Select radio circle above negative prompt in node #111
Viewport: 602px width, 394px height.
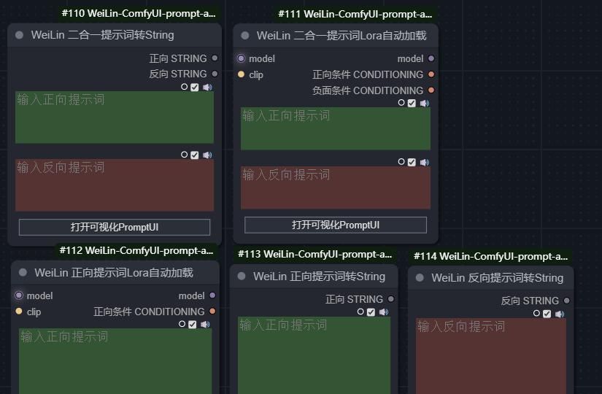pos(401,162)
